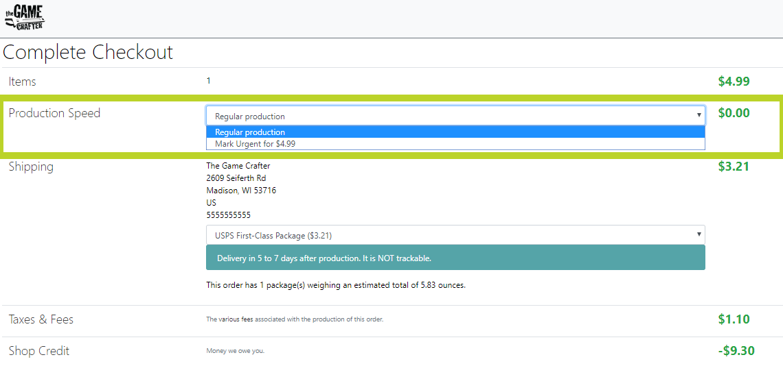Click The Game Crafter logo
The height and width of the screenshot is (366, 783).
(x=25, y=18)
